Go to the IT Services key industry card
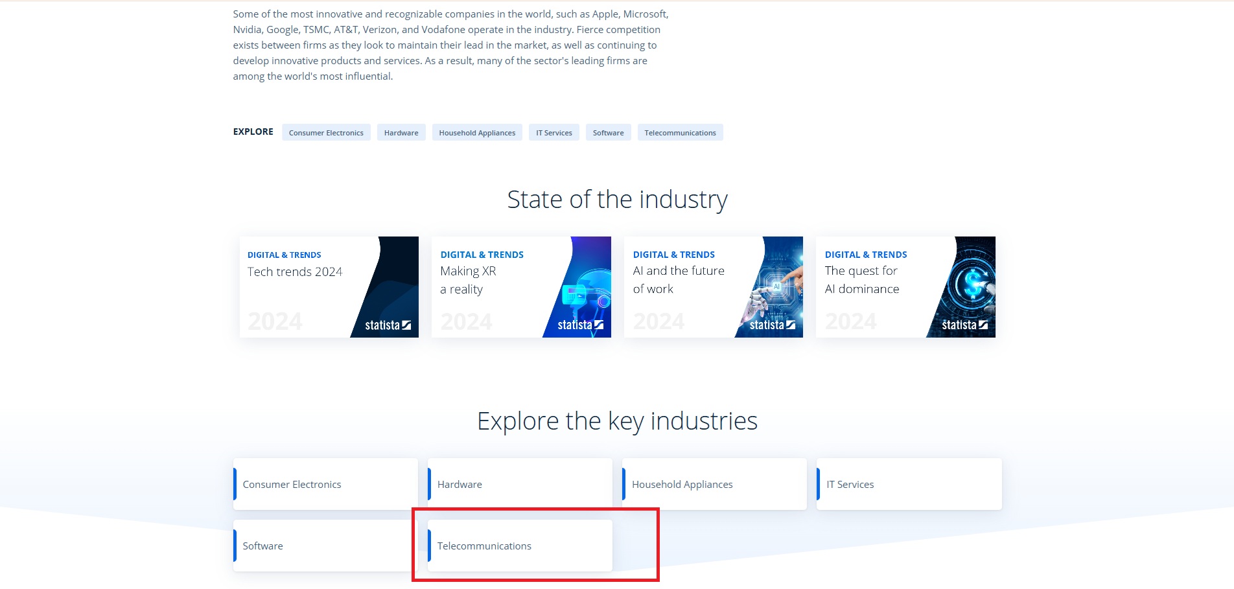Viewport: 1234px width, 589px height. pyautogui.click(x=909, y=484)
